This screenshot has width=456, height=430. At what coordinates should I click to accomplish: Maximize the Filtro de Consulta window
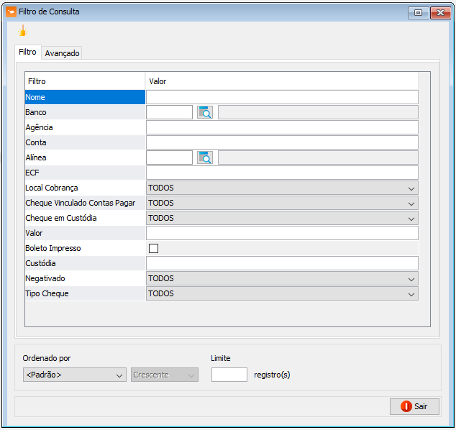(x=418, y=12)
